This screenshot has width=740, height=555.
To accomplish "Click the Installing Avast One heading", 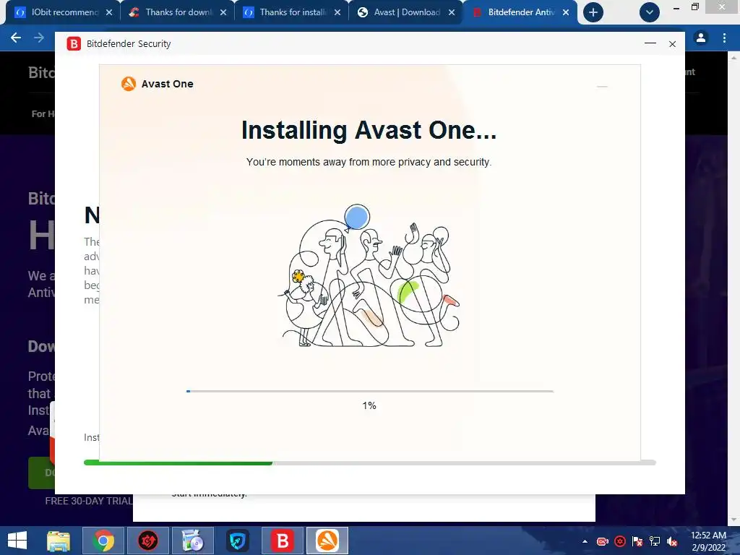I will (x=369, y=130).
